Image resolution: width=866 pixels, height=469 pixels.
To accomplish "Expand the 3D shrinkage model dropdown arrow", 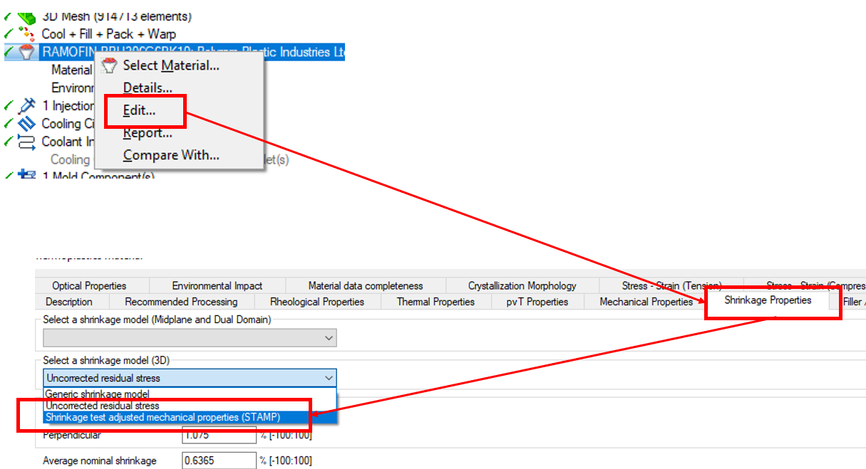I will click(329, 378).
